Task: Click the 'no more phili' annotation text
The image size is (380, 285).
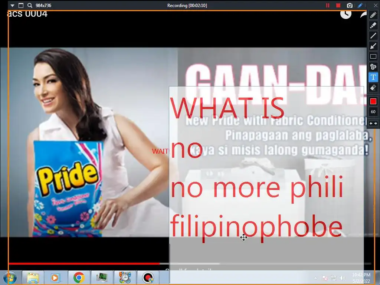Action: pyautogui.click(x=257, y=189)
